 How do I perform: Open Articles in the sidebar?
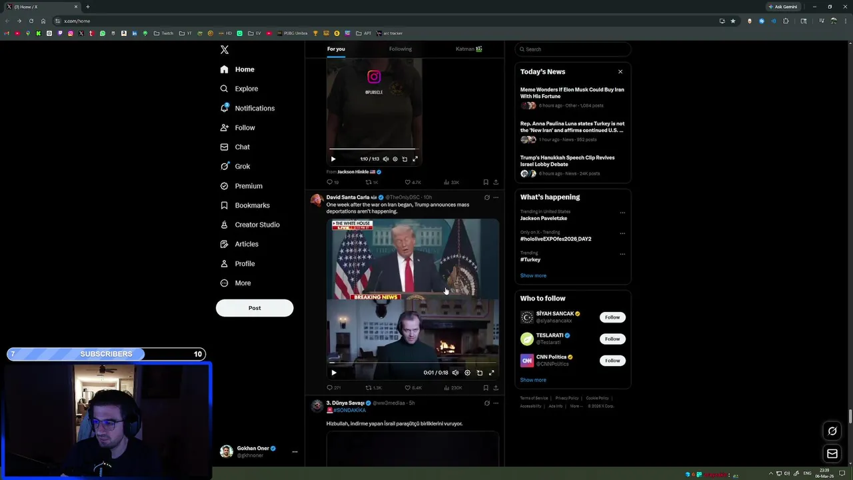pos(239,244)
